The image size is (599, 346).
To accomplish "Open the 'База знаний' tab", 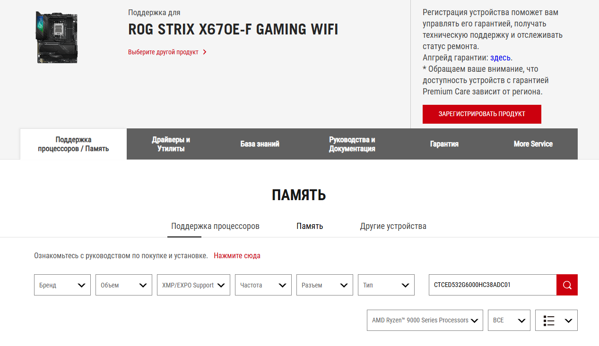I will coord(260,144).
